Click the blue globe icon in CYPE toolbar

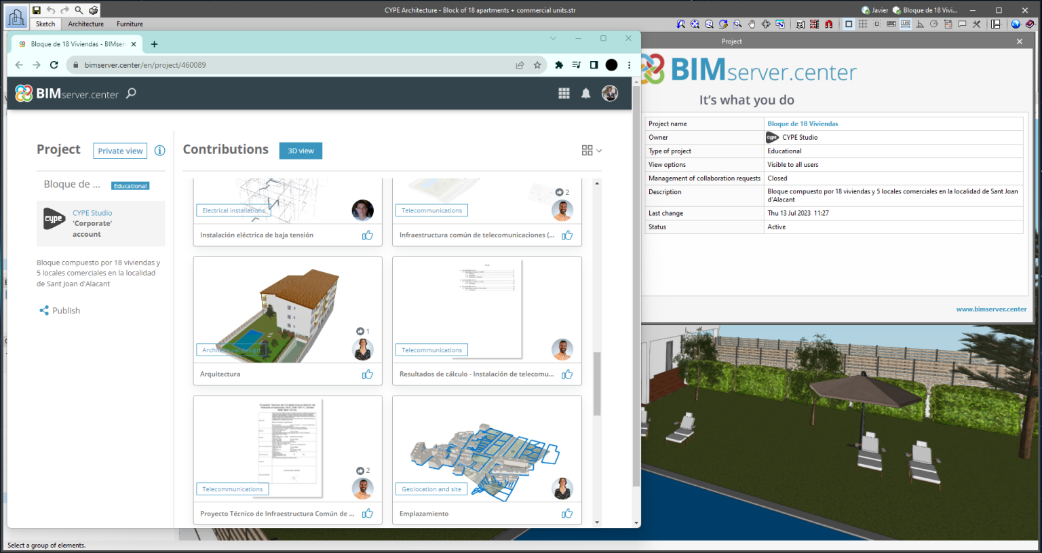tap(1016, 24)
